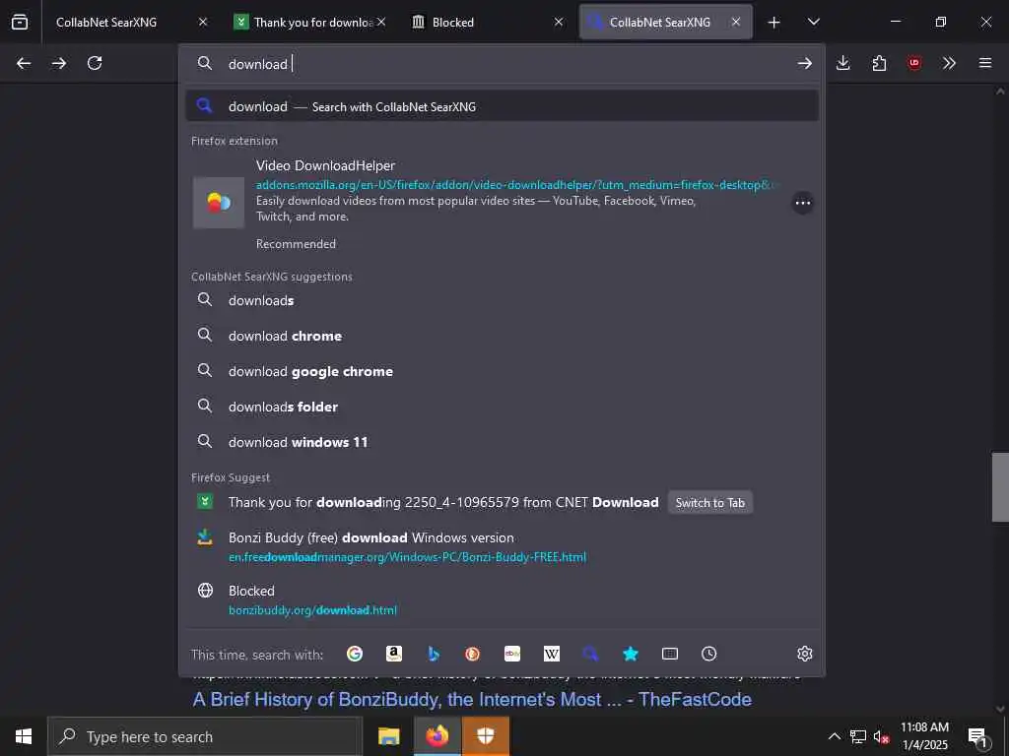1009x756 pixels.
Task: Search with Amazon one-off icon
Action: coord(394,654)
